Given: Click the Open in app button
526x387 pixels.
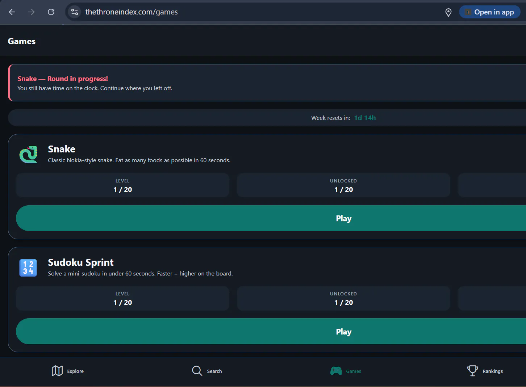Looking at the screenshot, I should coord(490,12).
